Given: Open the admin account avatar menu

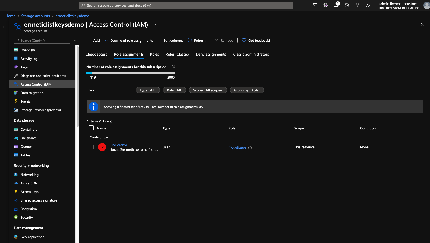Looking at the screenshot, I should [427, 5].
